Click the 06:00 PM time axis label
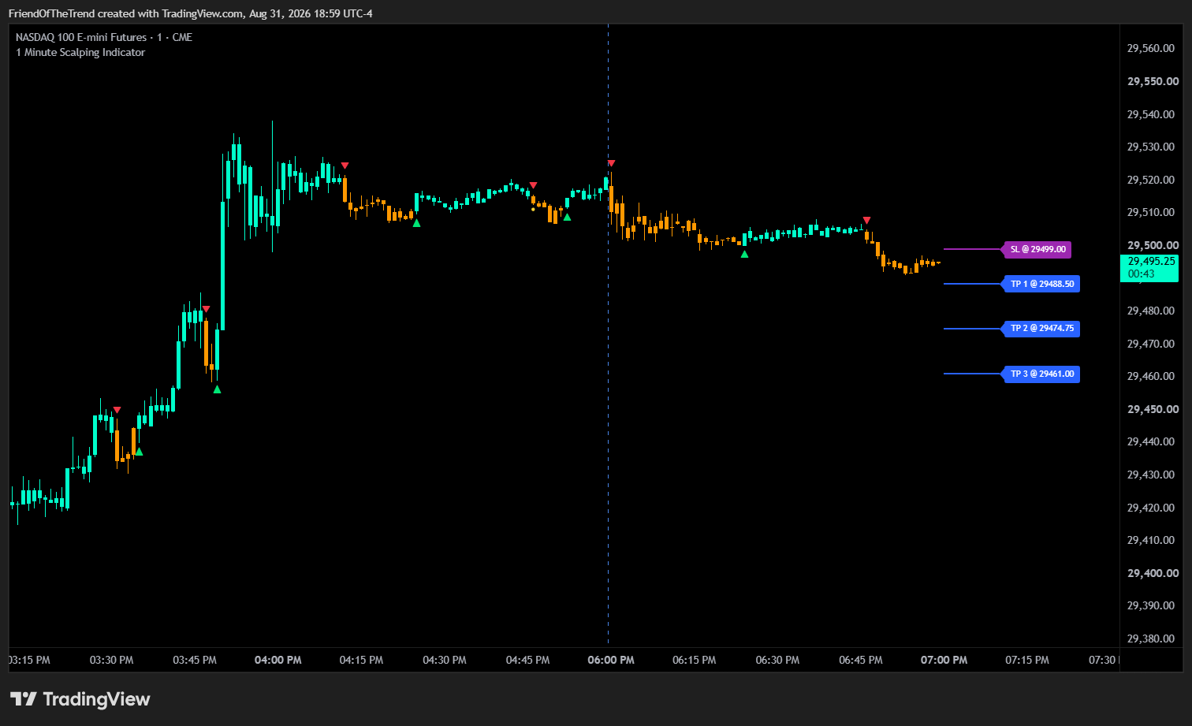The width and height of the screenshot is (1192, 726). pos(611,660)
